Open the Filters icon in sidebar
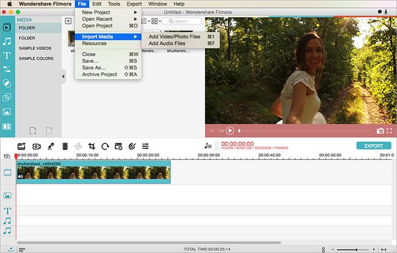397x253 pixels. [7, 84]
